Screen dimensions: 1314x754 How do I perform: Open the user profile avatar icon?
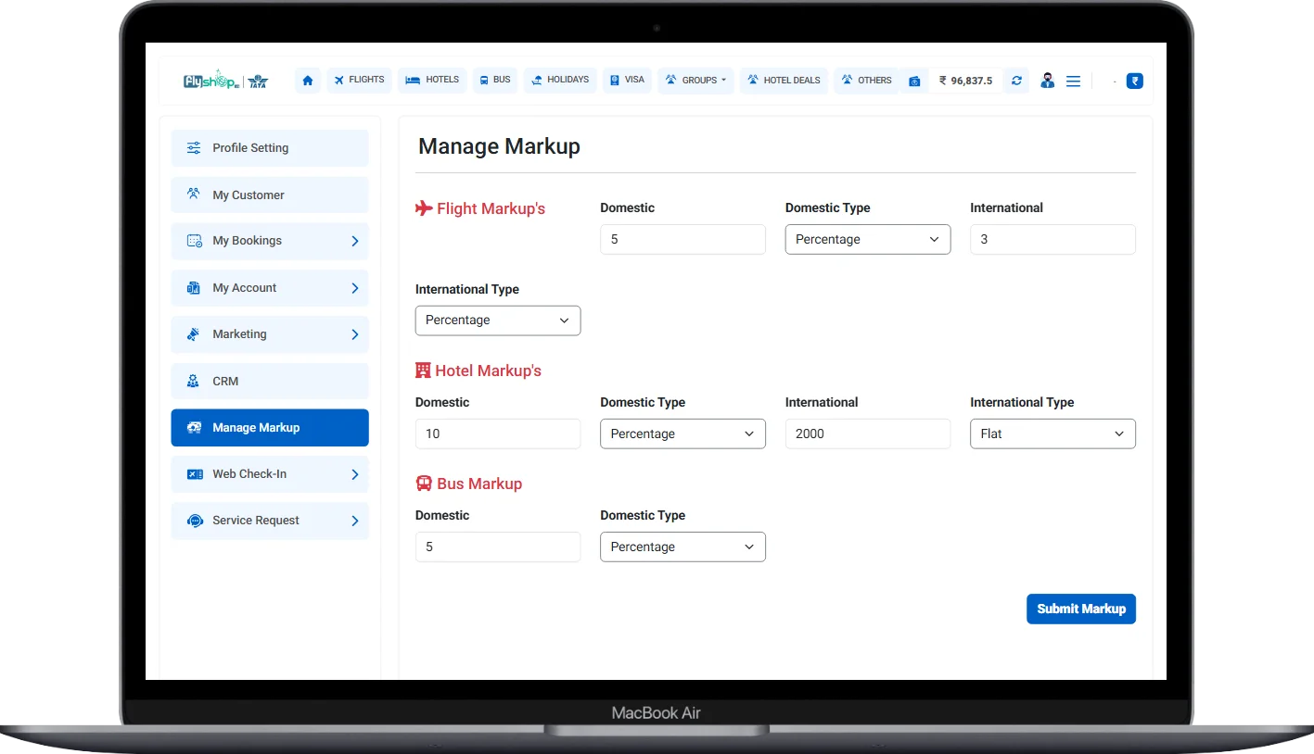(1047, 81)
